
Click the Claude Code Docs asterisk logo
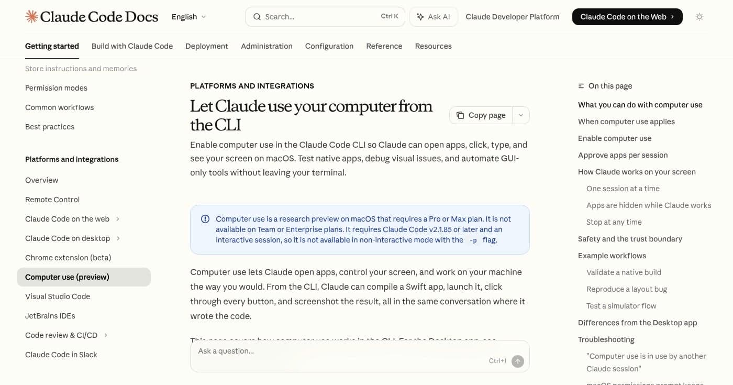[31, 16]
